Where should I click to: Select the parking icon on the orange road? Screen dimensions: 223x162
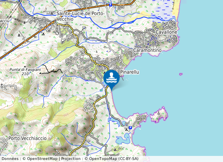pos(110,5)
